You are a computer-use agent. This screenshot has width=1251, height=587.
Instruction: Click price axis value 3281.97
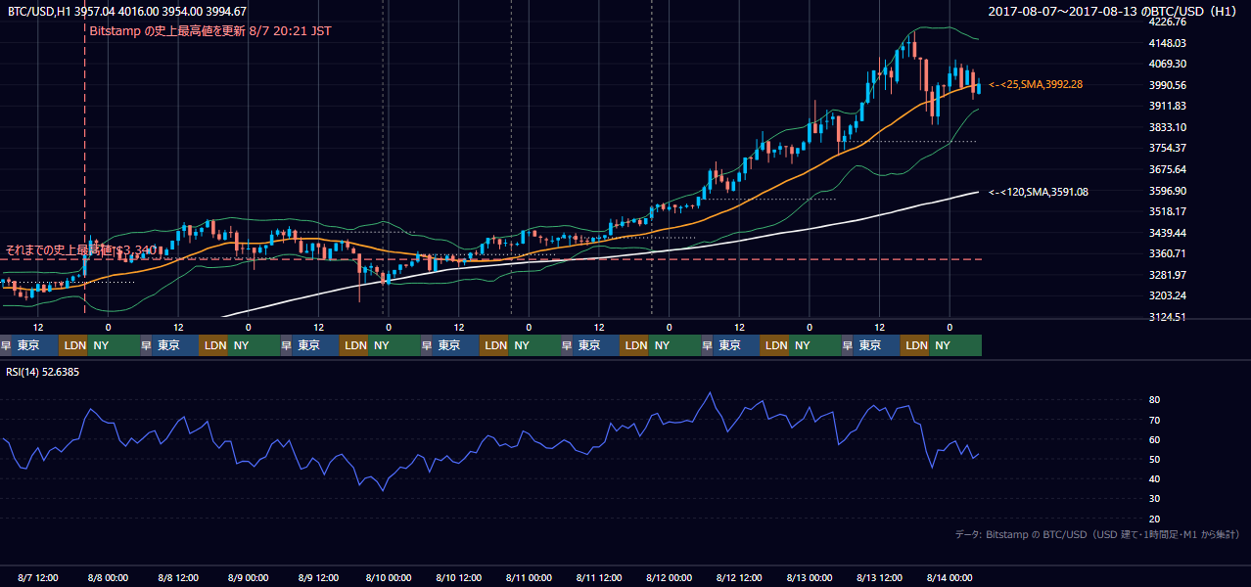tap(1168, 275)
